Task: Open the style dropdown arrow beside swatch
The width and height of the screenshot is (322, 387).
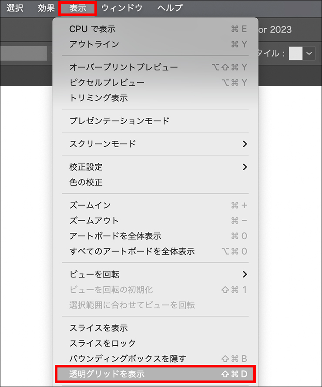Action: 309,53
